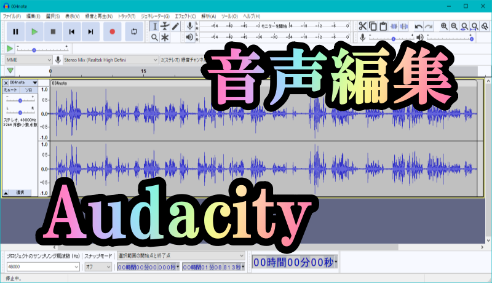The height and width of the screenshot is (283, 492).
Task: Open the project sampling rate 48000 dropdown
Action: pos(43,267)
